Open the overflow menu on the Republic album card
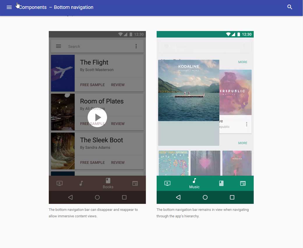Screen dimensions: 303x248 pyautogui.click(x=246, y=124)
